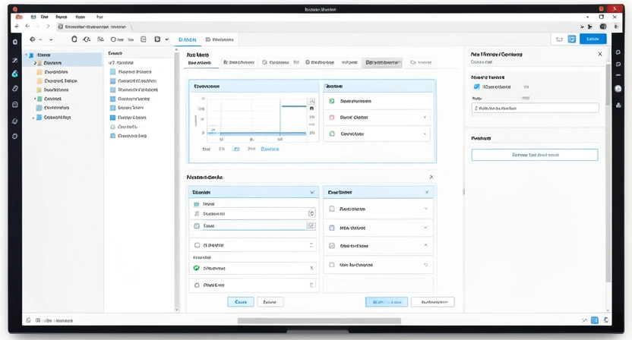This screenshot has height=340, width=632.
Task: Click the circular back arrow toolbar icon
Action: coord(87,39)
